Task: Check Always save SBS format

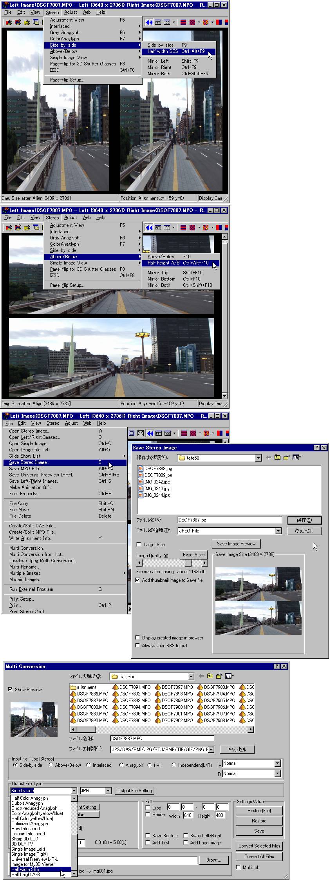Action: coord(137,646)
